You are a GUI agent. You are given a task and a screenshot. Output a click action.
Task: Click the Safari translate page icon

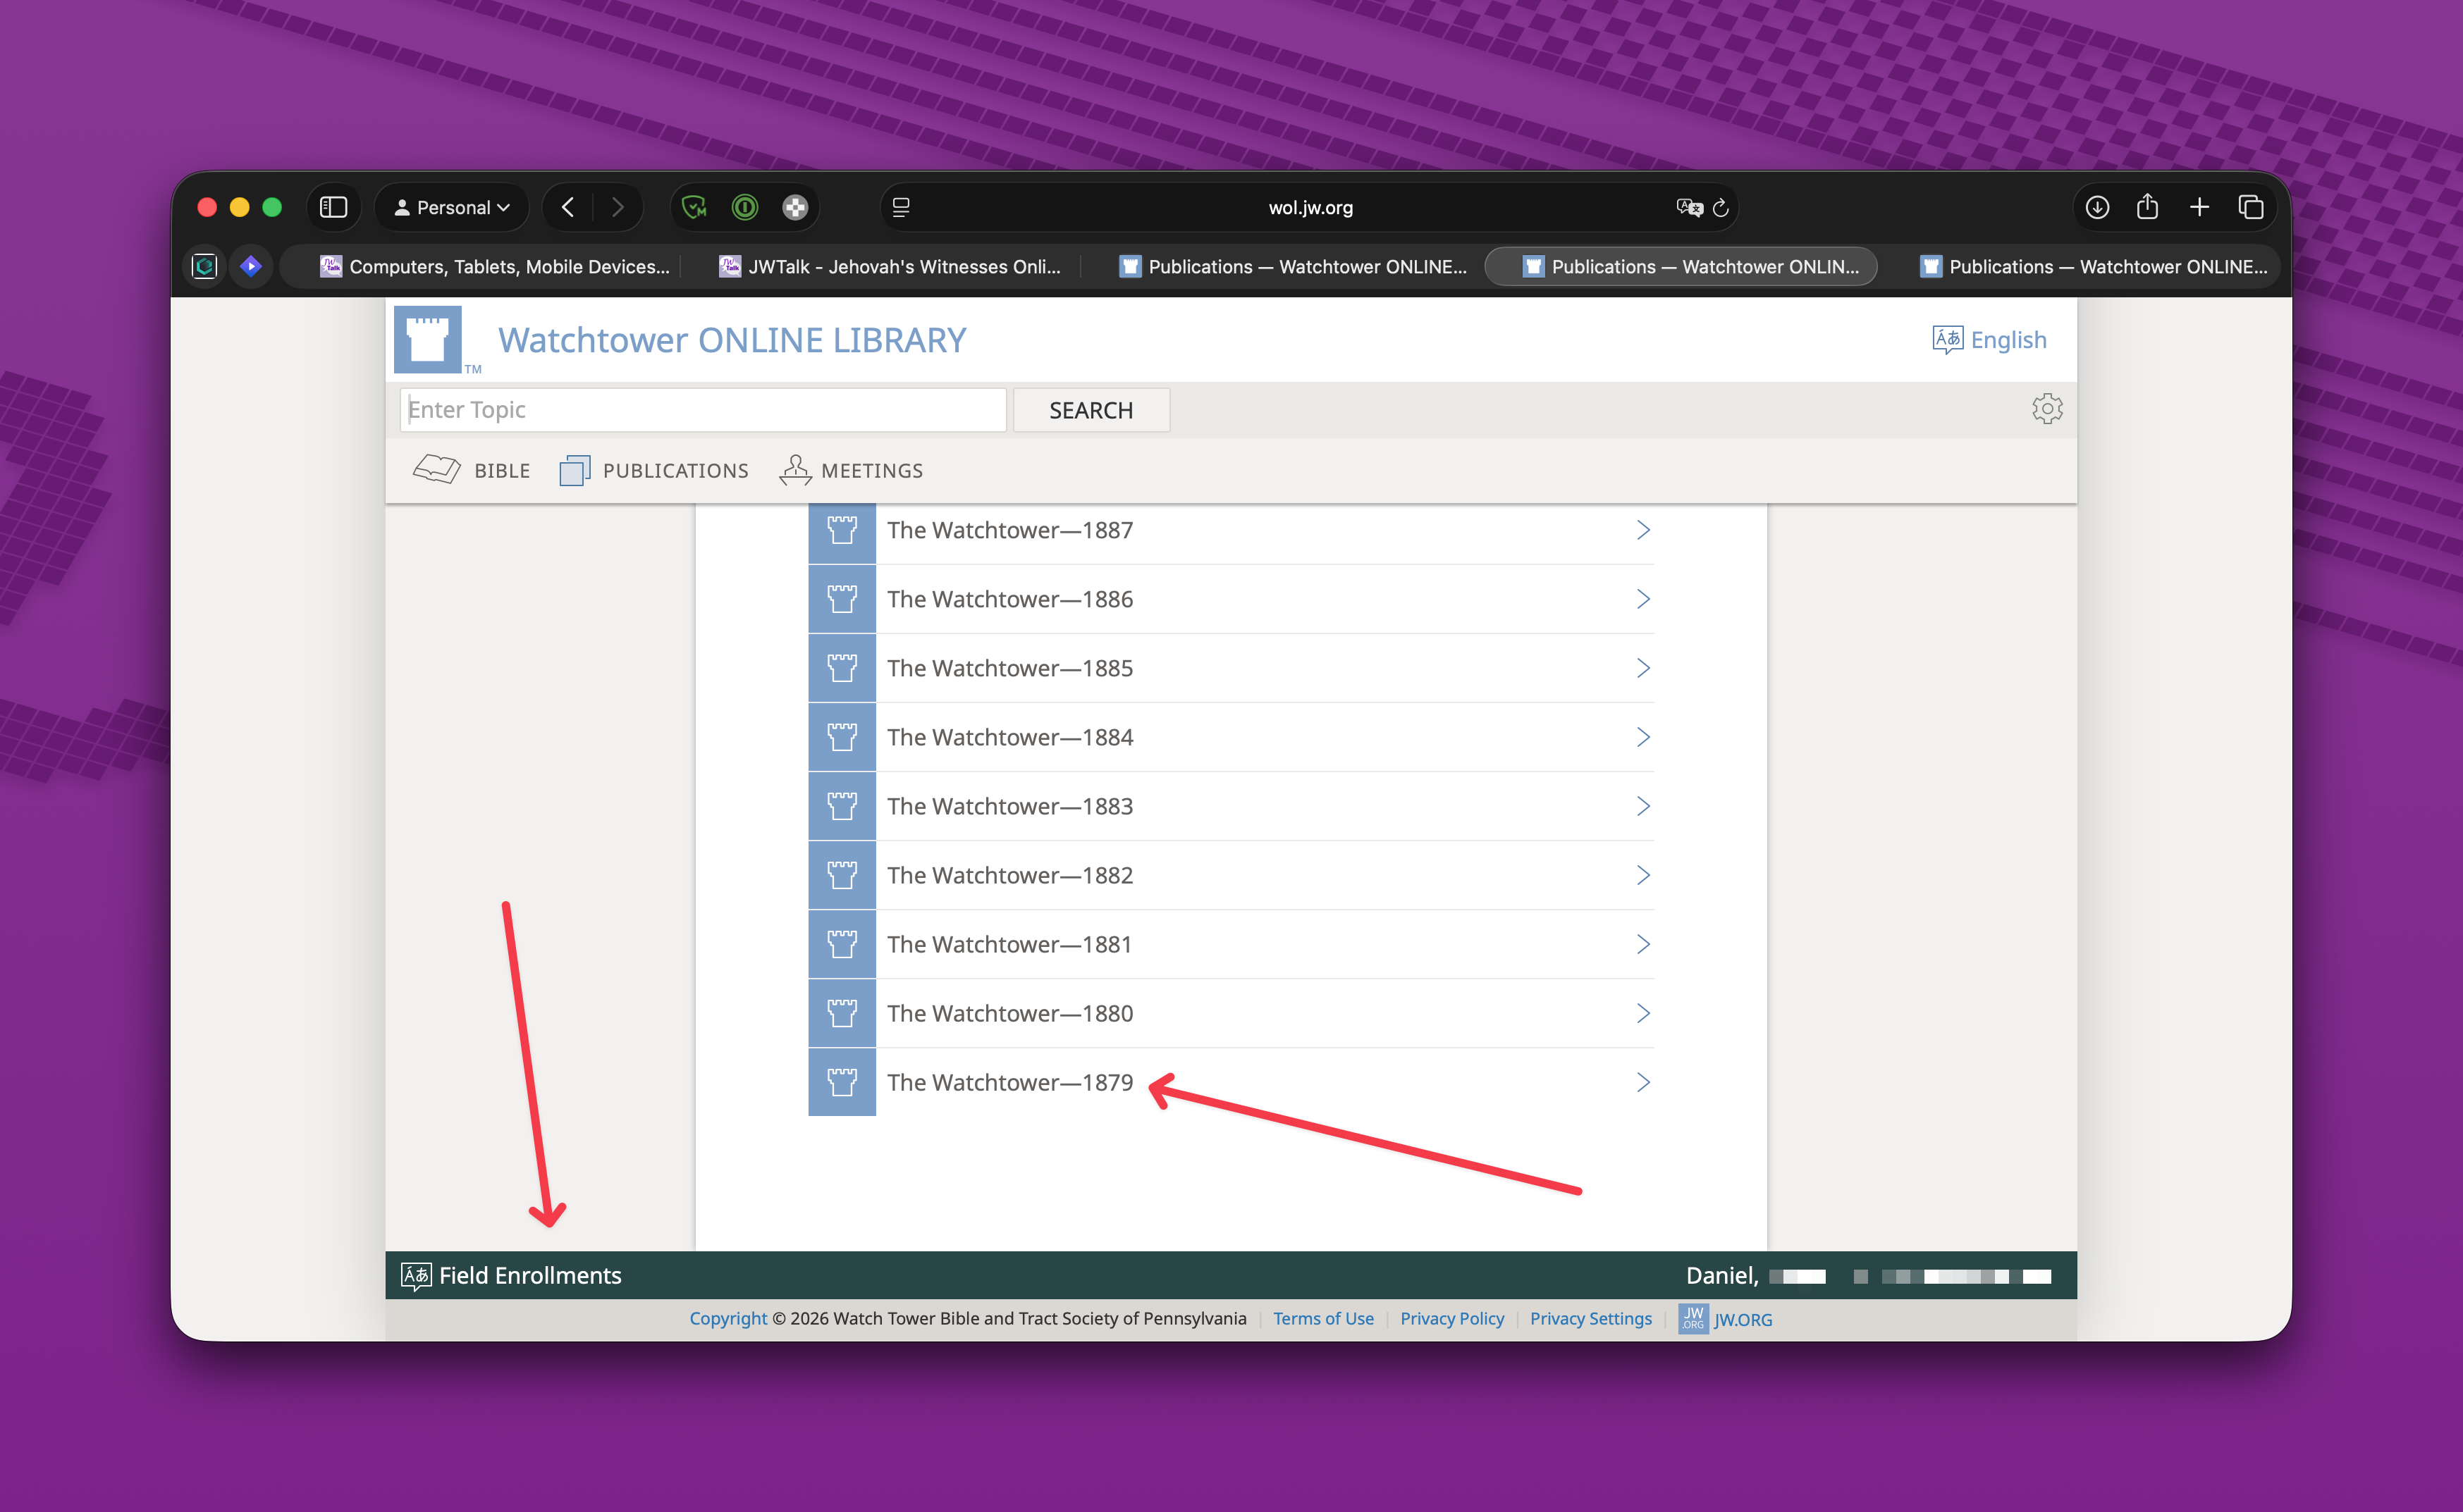pos(1689,207)
